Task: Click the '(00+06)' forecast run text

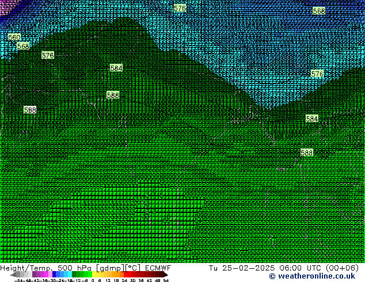Action: pos(342,268)
